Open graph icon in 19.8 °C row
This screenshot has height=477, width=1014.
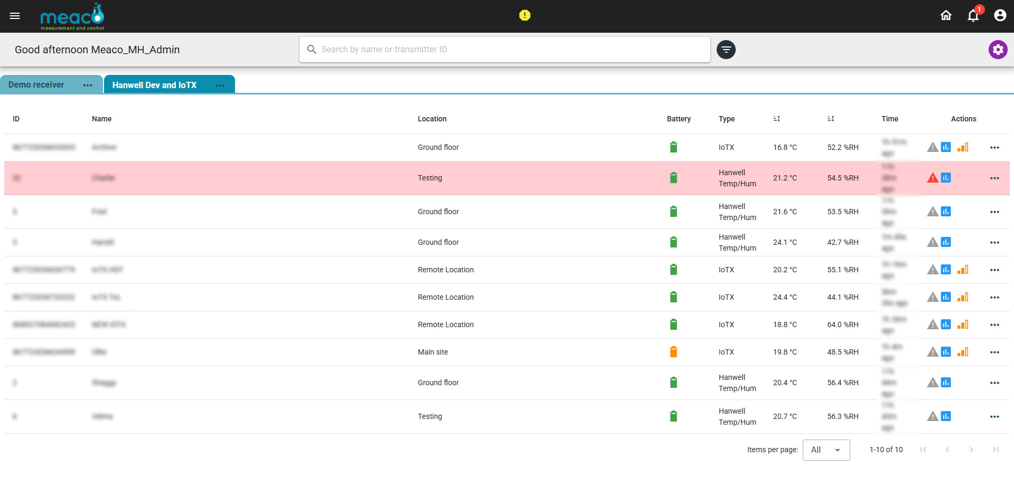(x=946, y=352)
